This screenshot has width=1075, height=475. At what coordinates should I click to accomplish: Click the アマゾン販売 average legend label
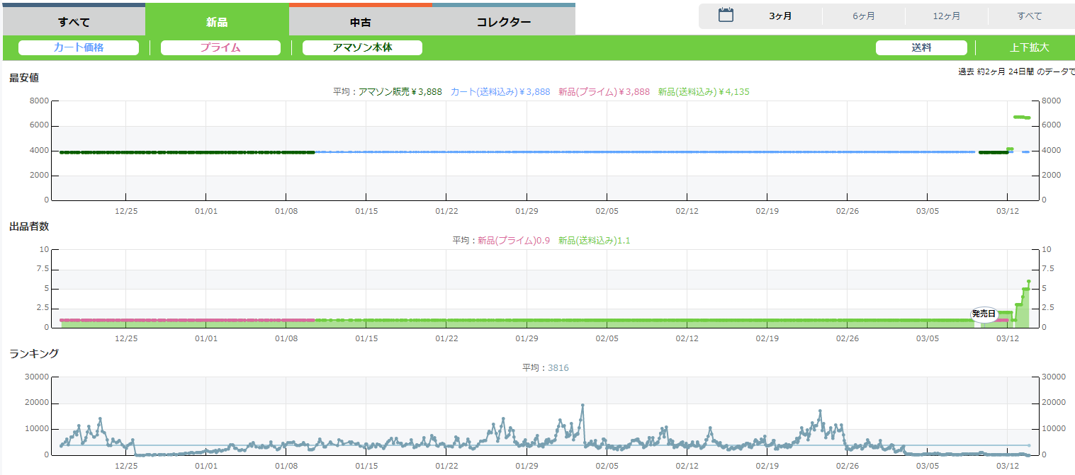pyautogui.click(x=400, y=91)
